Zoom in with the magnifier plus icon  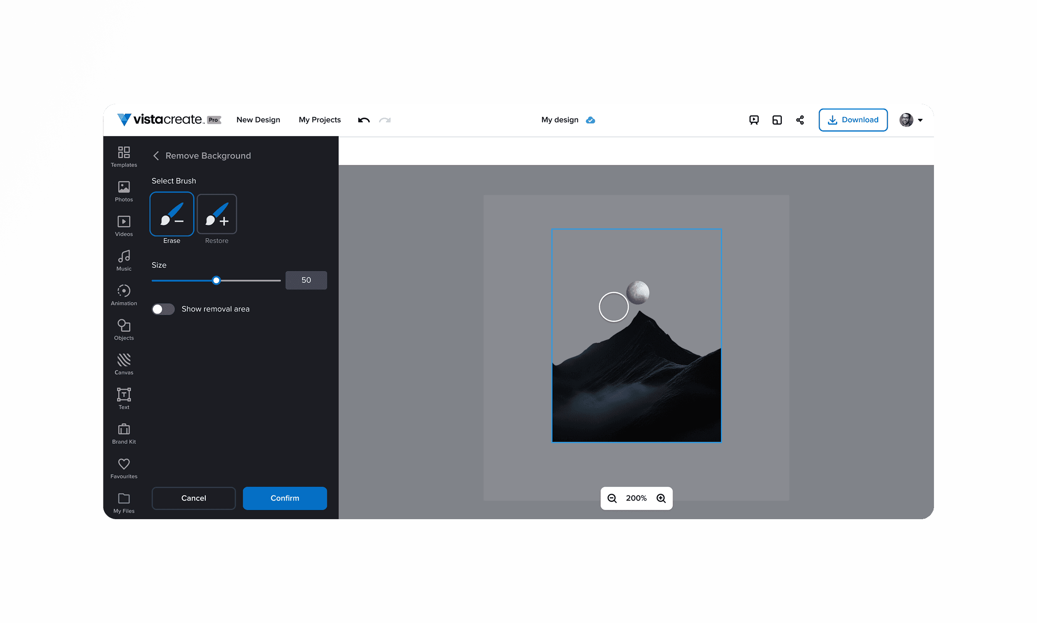click(x=661, y=498)
